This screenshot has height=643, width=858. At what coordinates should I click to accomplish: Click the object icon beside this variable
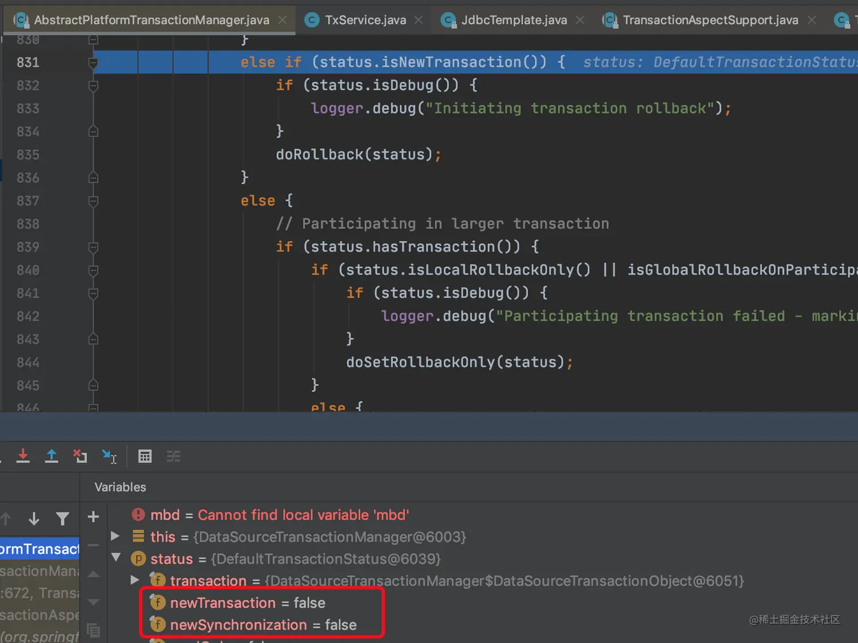pyautogui.click(x=138, y=536)
